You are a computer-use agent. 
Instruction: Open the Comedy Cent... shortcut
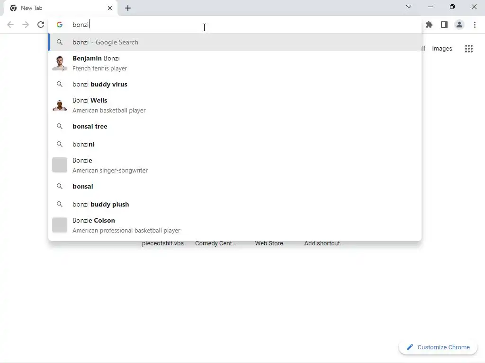coord(216,243)
